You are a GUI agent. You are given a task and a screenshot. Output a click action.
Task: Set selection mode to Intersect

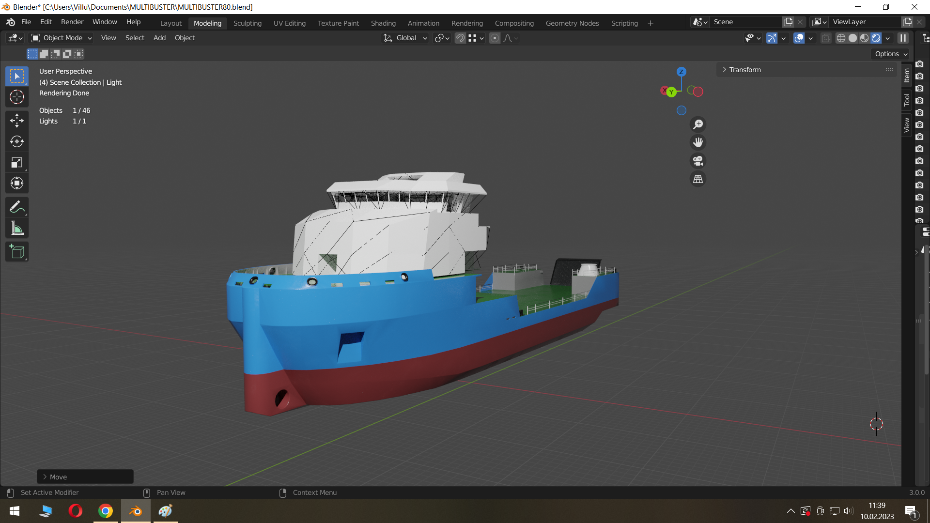point(79,54)
